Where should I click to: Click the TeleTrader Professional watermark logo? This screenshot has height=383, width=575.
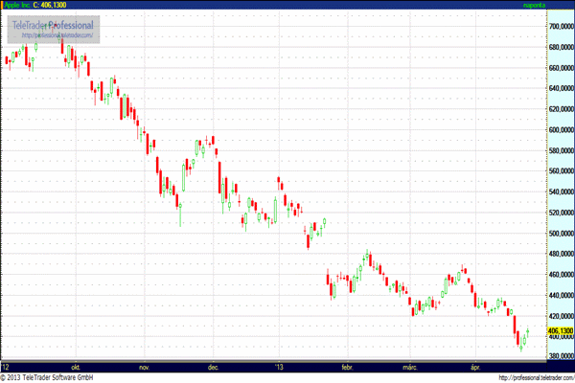coord(53,24)
